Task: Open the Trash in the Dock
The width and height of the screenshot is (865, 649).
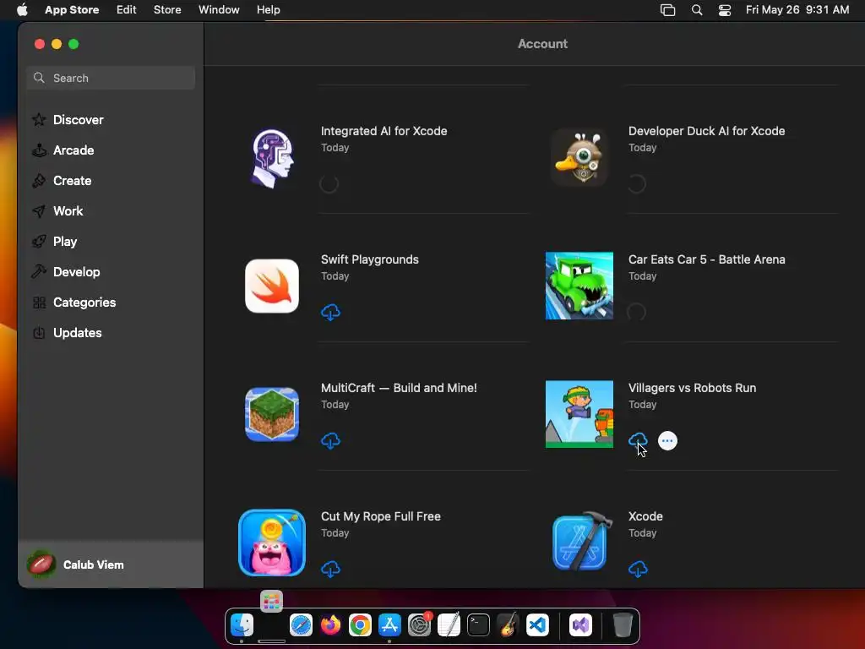Action: 623,624
